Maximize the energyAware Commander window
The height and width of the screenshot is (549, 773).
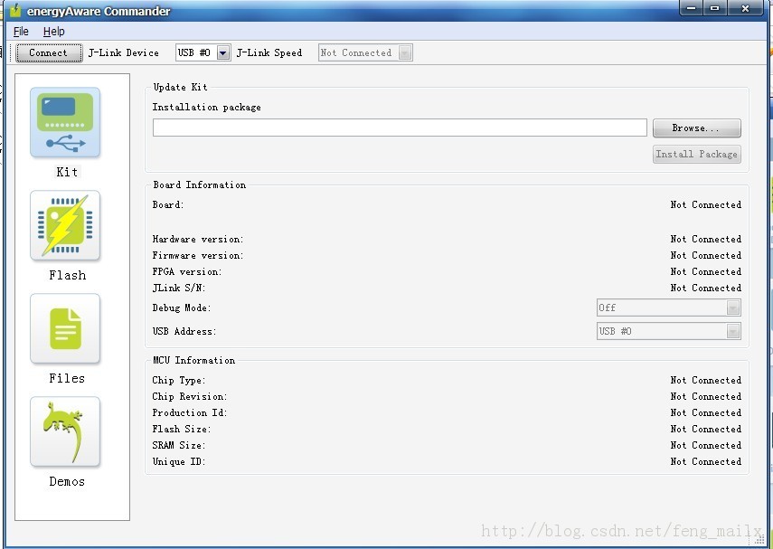pyautogui.click(x=715, y=8)
